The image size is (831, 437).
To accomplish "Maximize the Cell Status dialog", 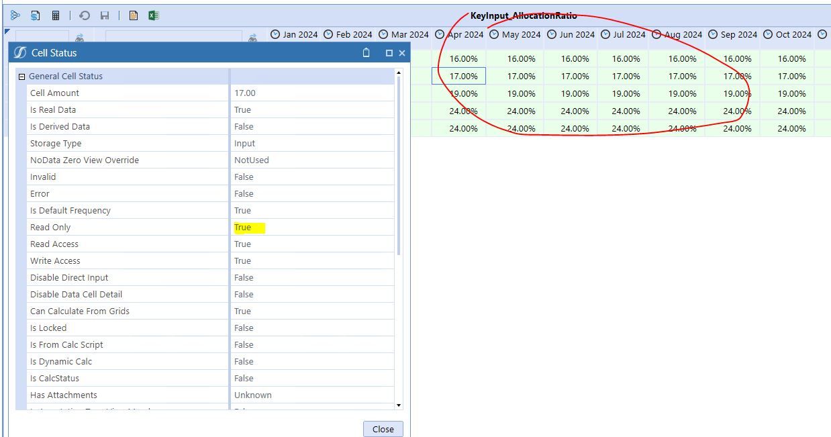I will pyautogui.click(x=389, y=53).
